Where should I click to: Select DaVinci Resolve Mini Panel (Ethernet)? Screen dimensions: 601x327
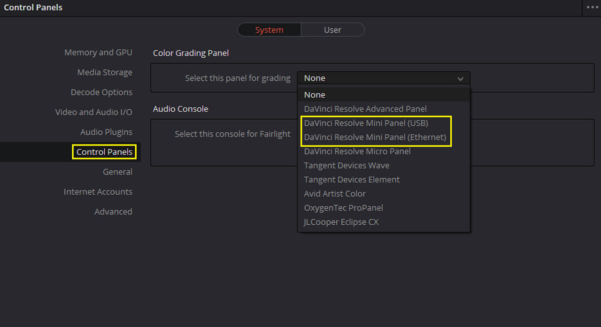(384, 137)
